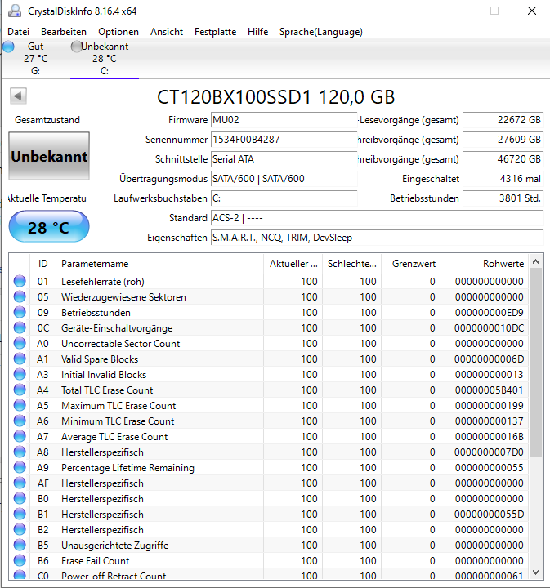
Task: Click the CrystalDiskInfo title bar icon
Action: tap(14, 11)
